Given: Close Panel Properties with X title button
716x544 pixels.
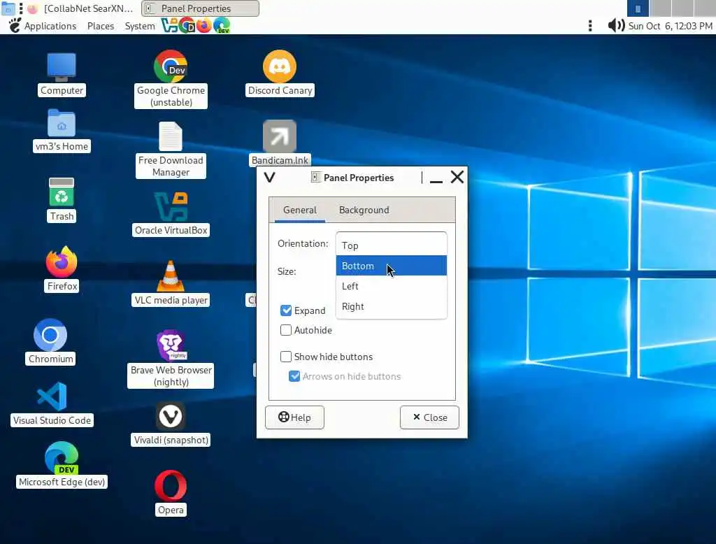Looking at the screenshot, I should (457, 177).
